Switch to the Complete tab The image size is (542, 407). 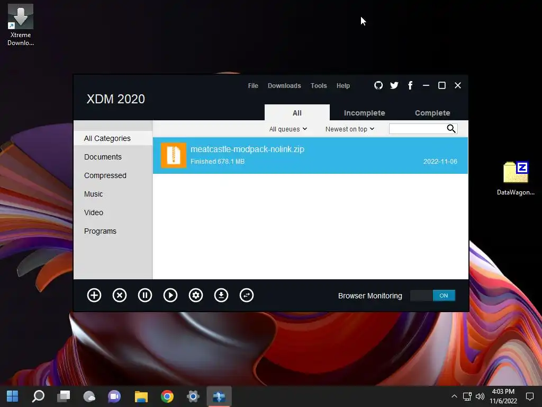[432, 113]
